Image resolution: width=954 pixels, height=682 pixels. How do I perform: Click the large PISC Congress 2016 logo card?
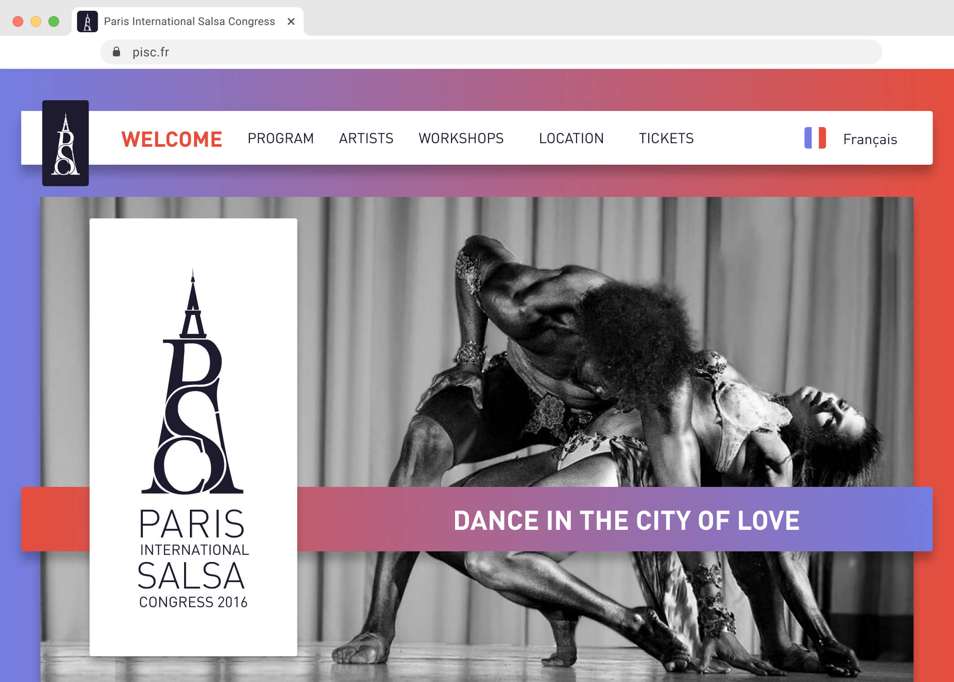(x=193, y=437)
